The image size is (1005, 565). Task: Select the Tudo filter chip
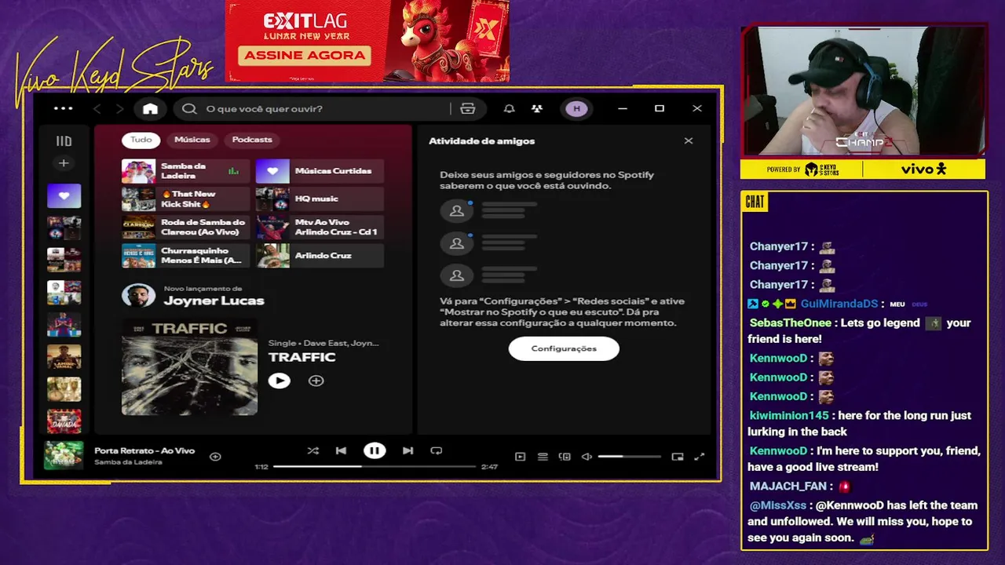point(141,140)
